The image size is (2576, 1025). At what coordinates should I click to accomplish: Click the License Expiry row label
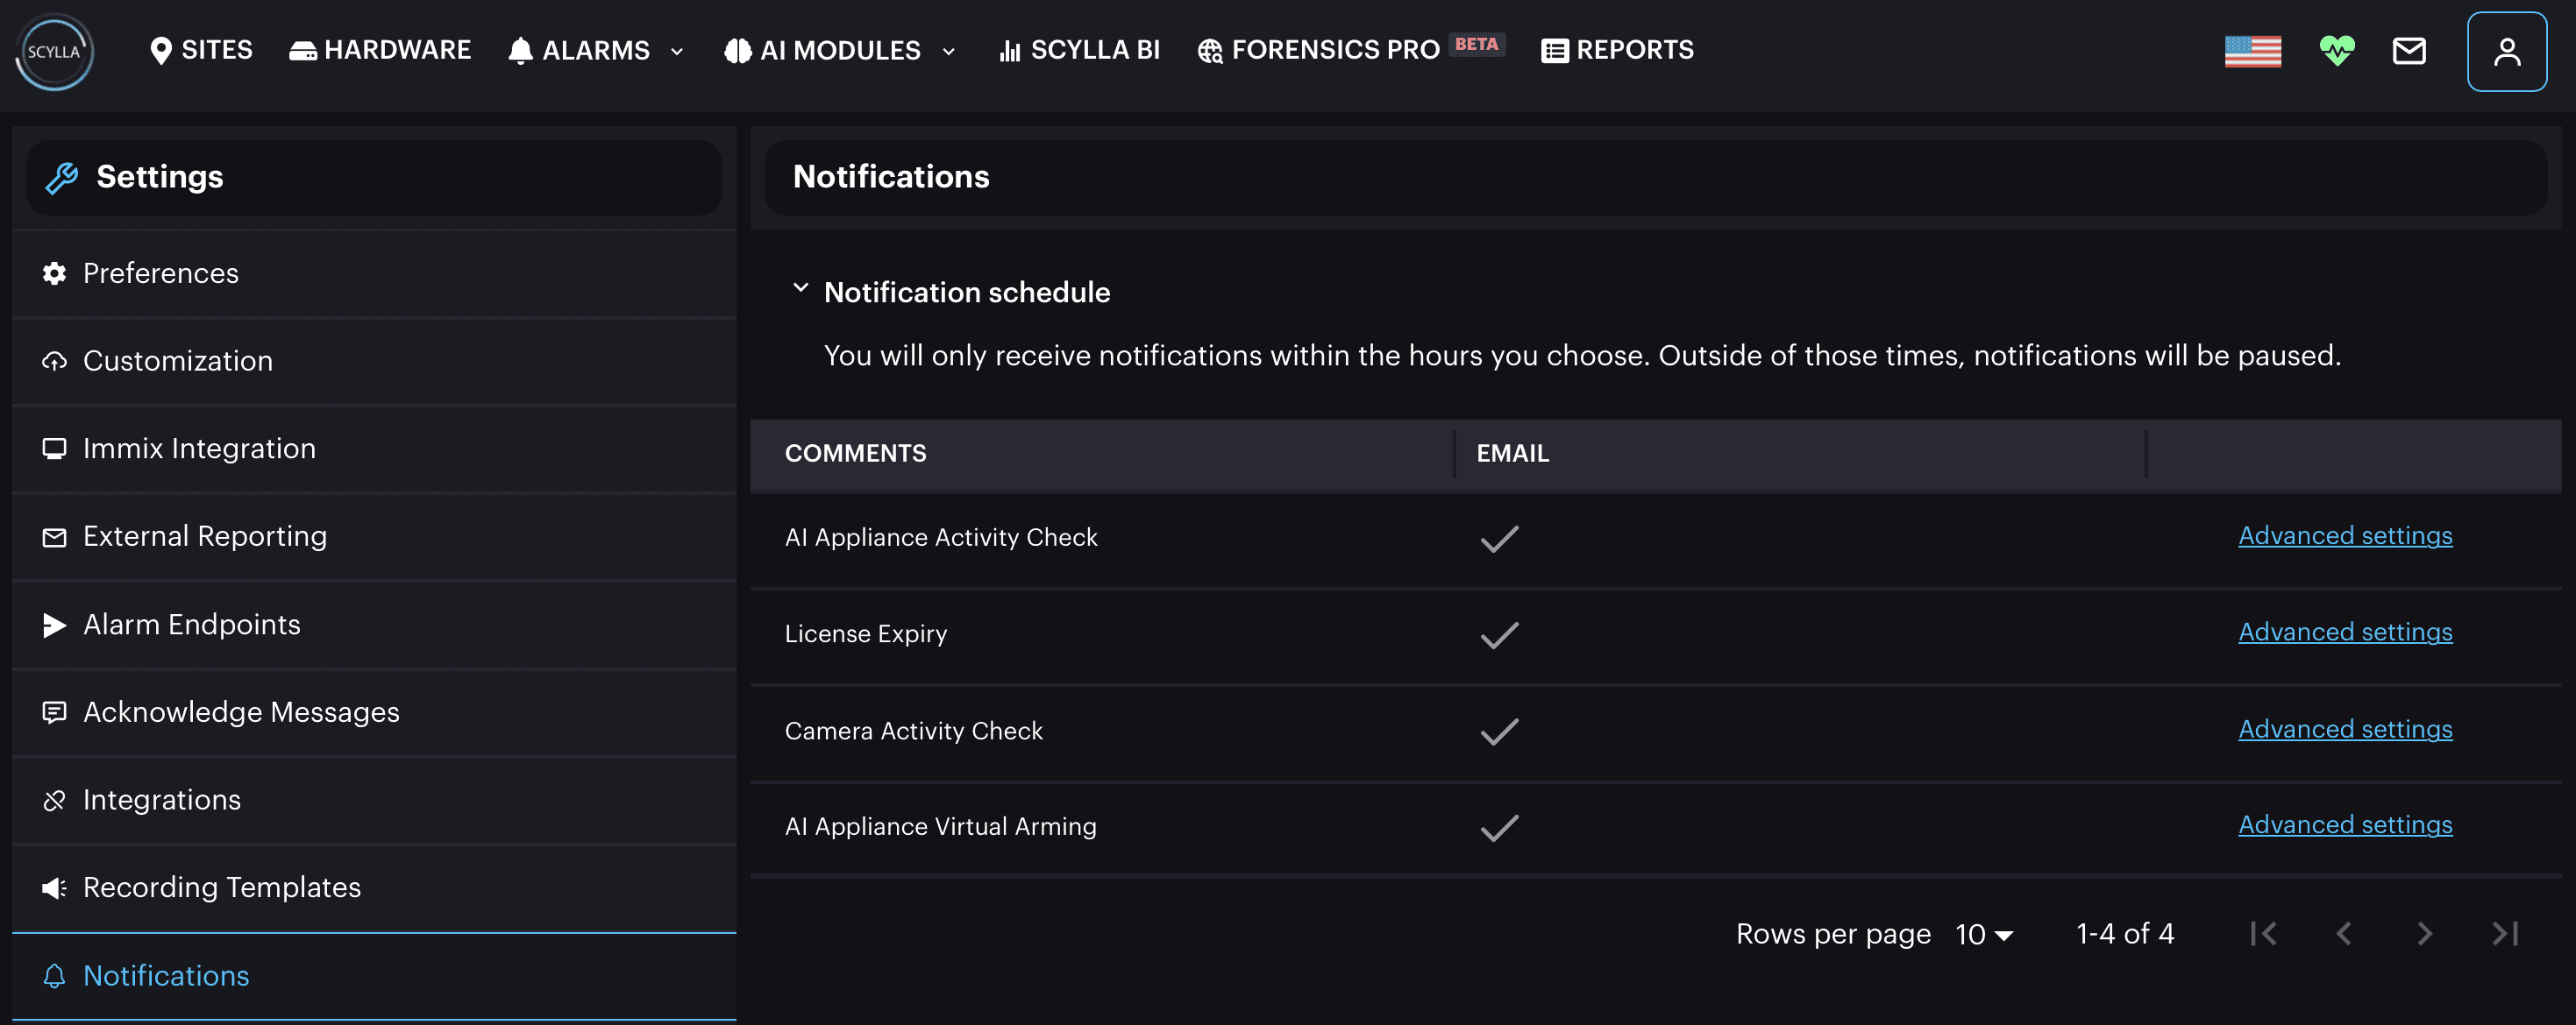[x=866, y=635]
